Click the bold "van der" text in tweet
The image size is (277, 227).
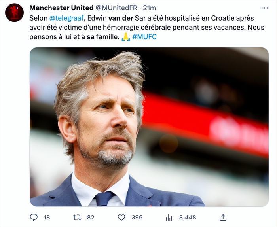click(x=121, y=18)
